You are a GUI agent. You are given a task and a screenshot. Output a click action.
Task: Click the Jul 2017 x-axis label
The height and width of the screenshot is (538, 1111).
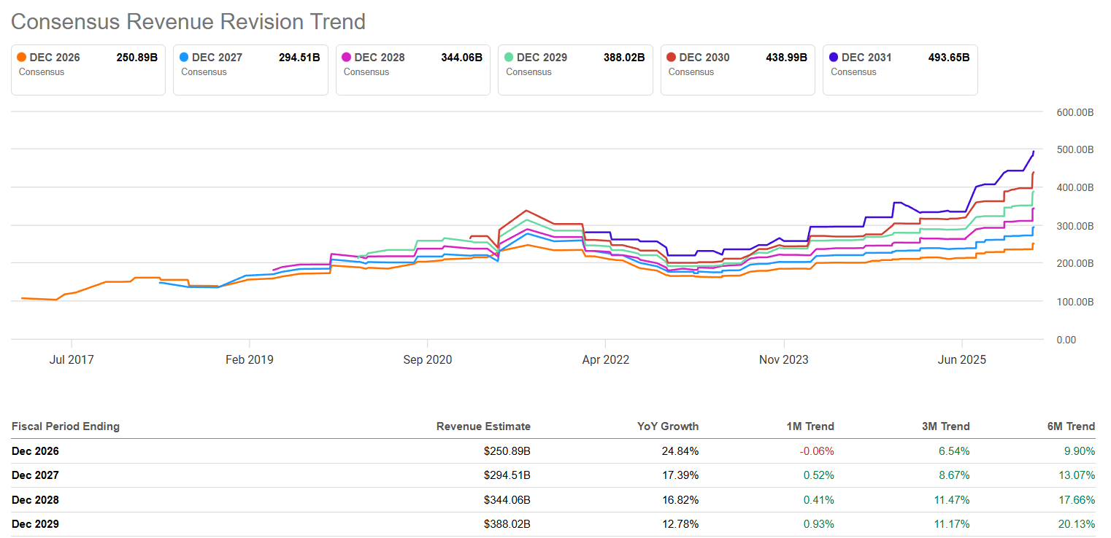(72, 359)
